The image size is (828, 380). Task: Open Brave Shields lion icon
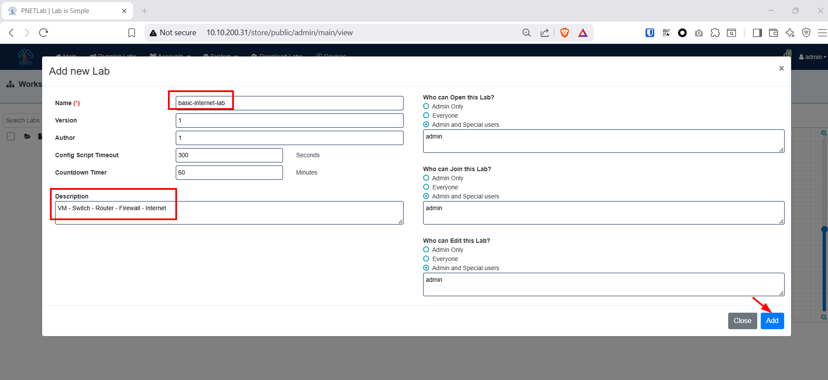coord(565,33)
